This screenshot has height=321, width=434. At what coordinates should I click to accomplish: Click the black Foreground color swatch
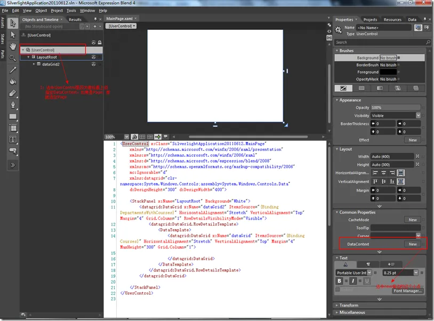388,72
